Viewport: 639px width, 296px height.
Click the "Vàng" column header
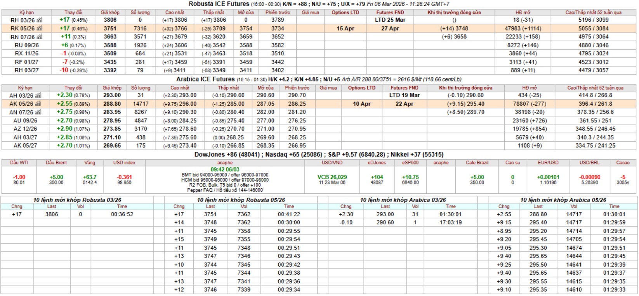90,163
